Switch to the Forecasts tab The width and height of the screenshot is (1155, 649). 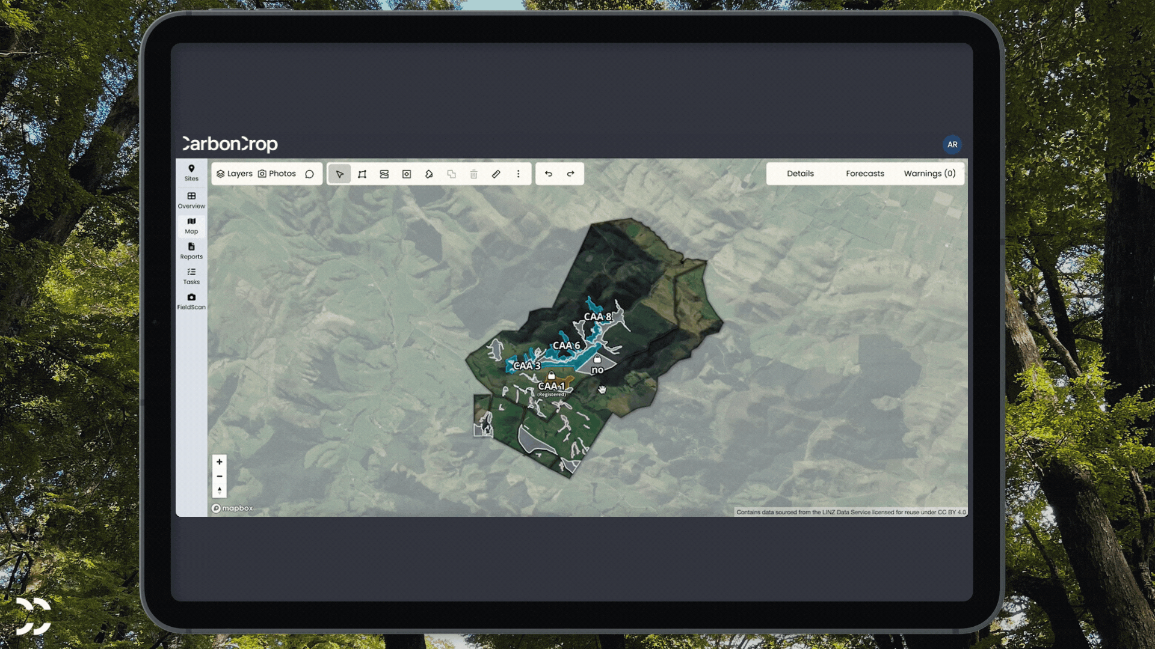pos(864,174)
